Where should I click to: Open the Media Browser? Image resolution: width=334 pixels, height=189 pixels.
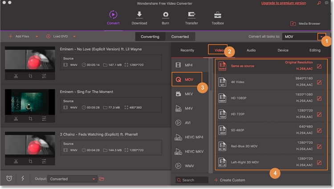[305, 24]
